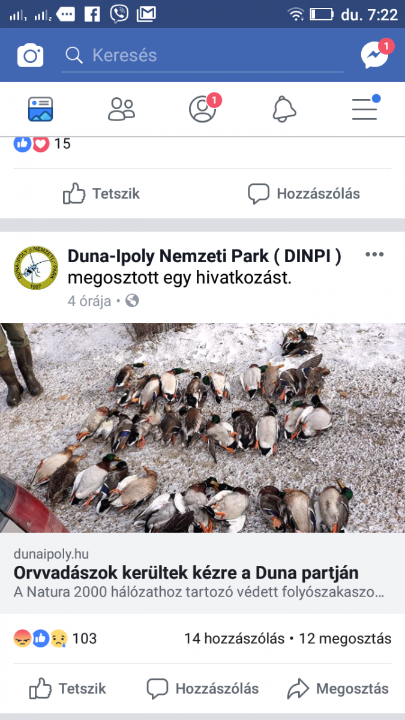Viewport: 405px width, 720px height.
Task: Open the notifications bell tab
Action: tap(284, 109)
